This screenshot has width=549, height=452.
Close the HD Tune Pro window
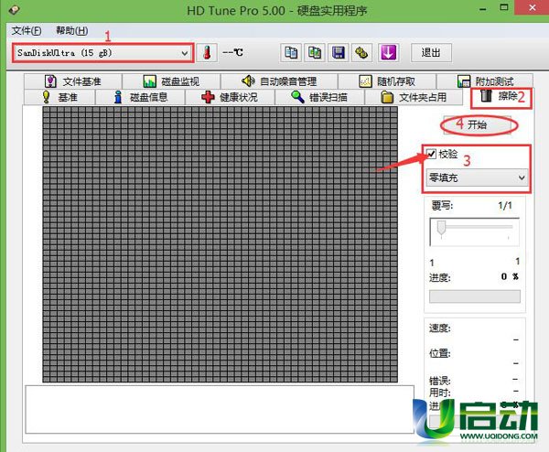click(533, 7)
